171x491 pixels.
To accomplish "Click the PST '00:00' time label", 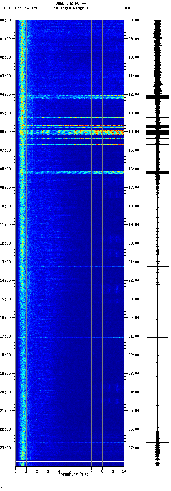I will tap(5, 20).
